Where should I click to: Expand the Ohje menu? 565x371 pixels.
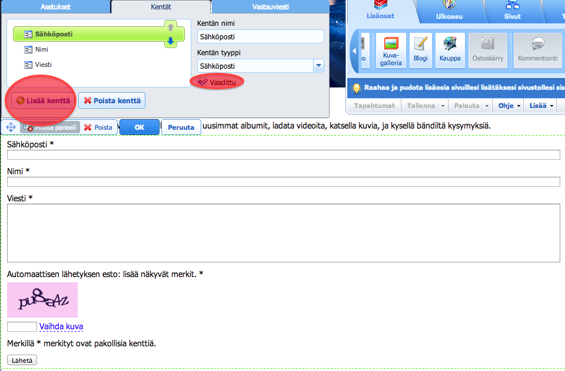click(x=509, y=106)
